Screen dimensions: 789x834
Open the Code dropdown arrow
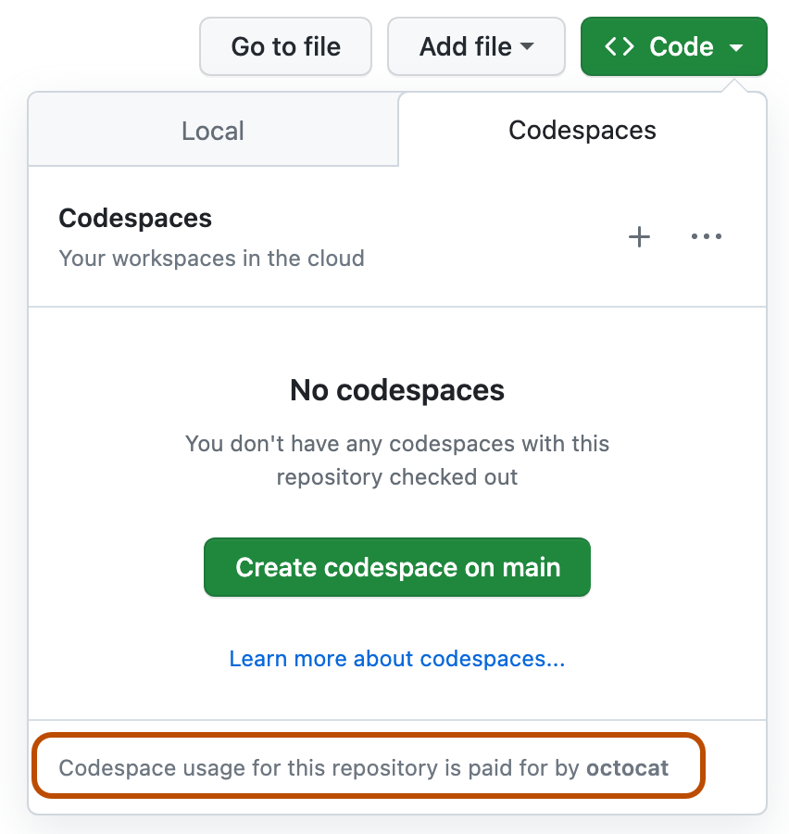coord(736,46)
